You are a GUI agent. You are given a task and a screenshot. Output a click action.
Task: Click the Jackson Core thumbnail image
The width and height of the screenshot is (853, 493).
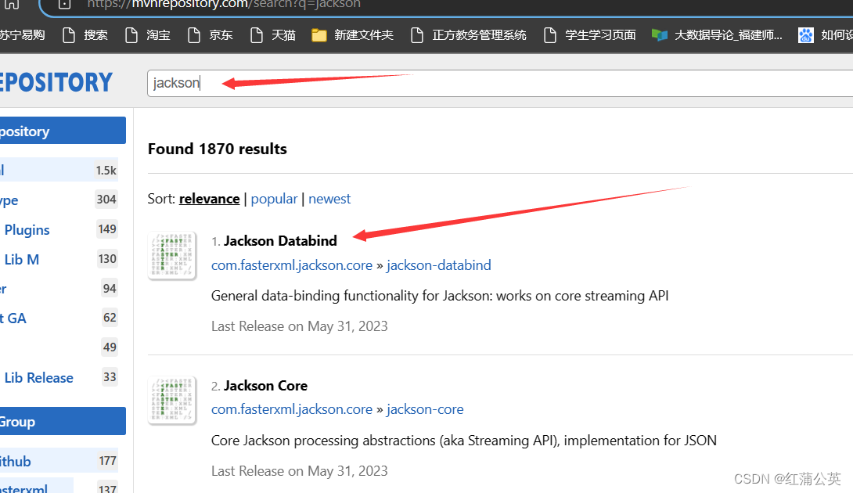coord(172,400)
